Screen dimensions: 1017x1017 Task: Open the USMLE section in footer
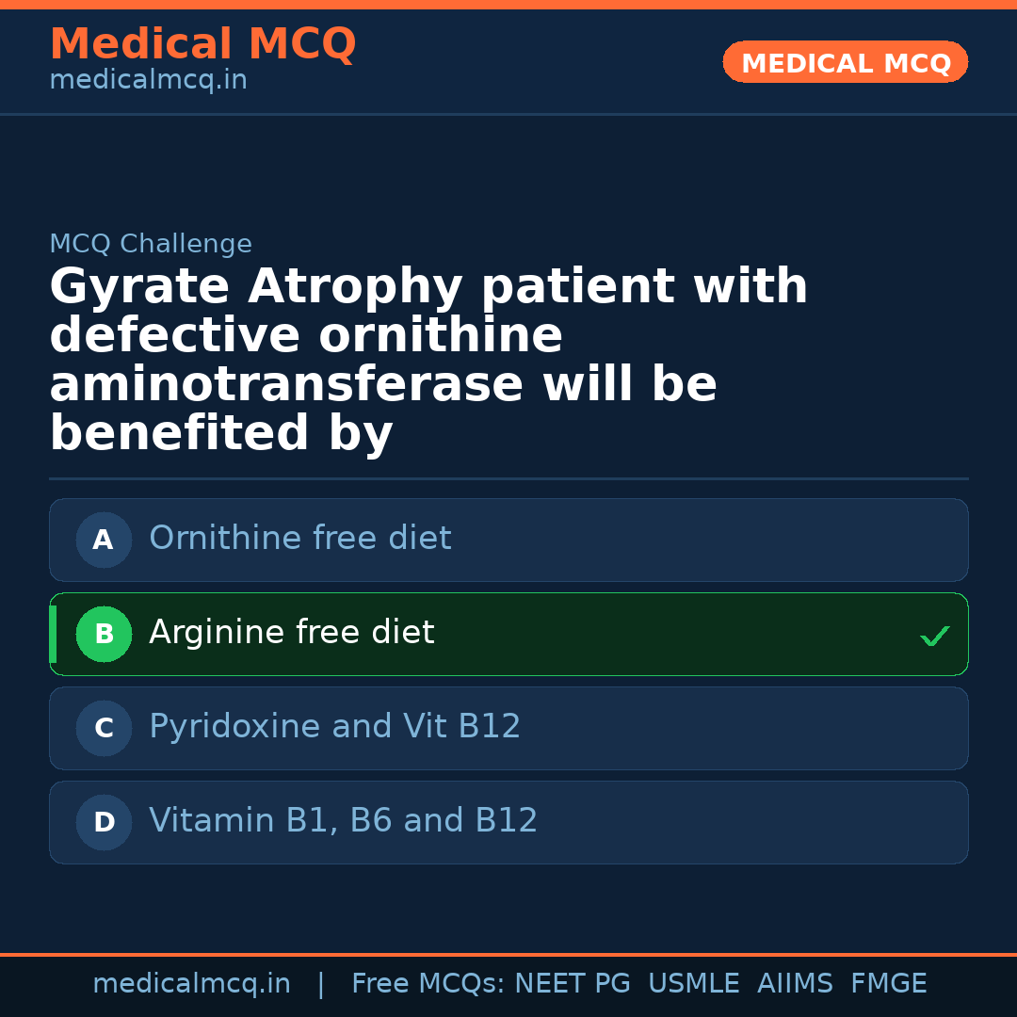(694, 983)
